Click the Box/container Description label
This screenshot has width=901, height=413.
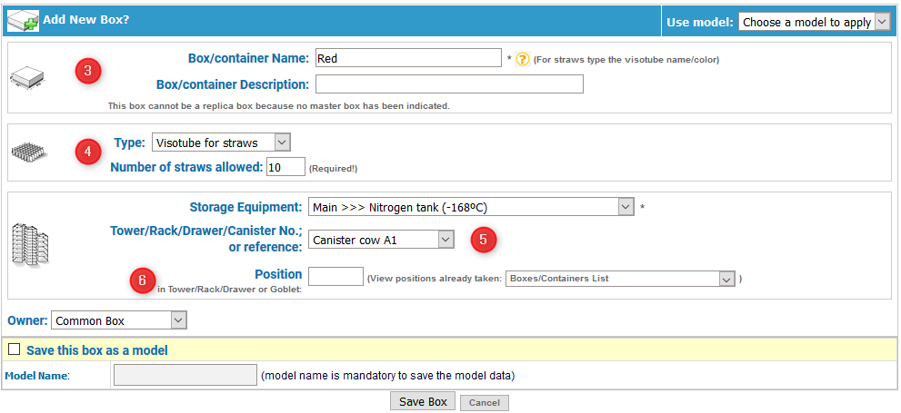pyautogui.click(x=233, y=84)
